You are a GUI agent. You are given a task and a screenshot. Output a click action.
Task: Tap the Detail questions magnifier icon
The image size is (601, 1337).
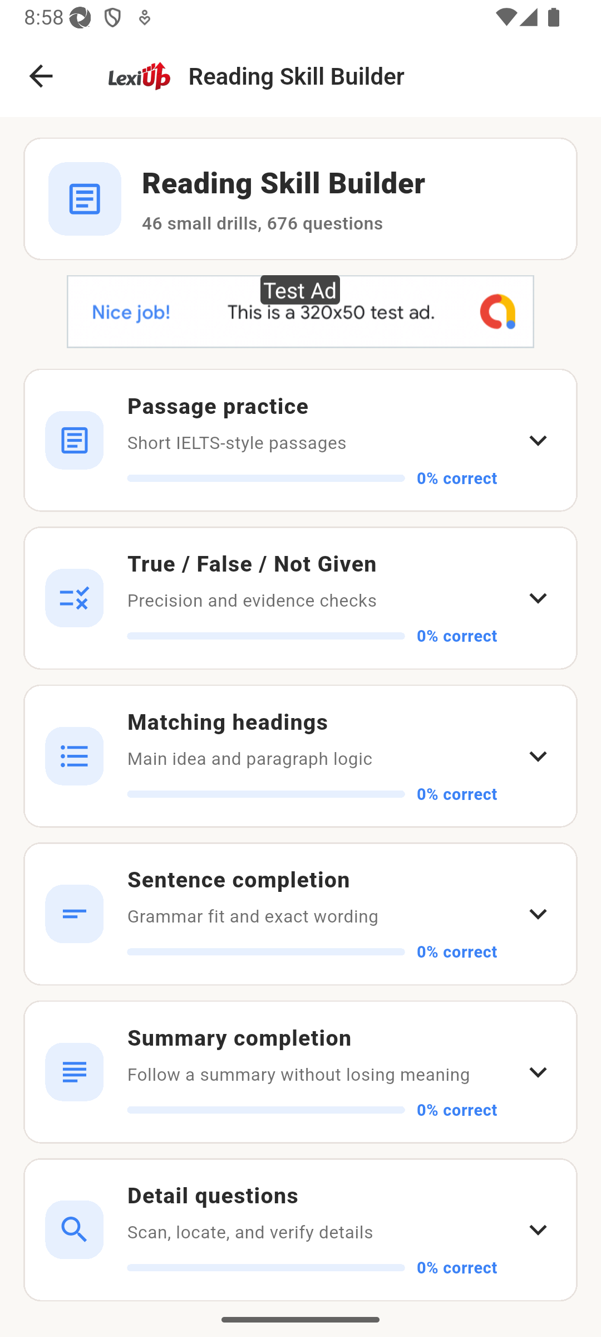point(74,1229)
